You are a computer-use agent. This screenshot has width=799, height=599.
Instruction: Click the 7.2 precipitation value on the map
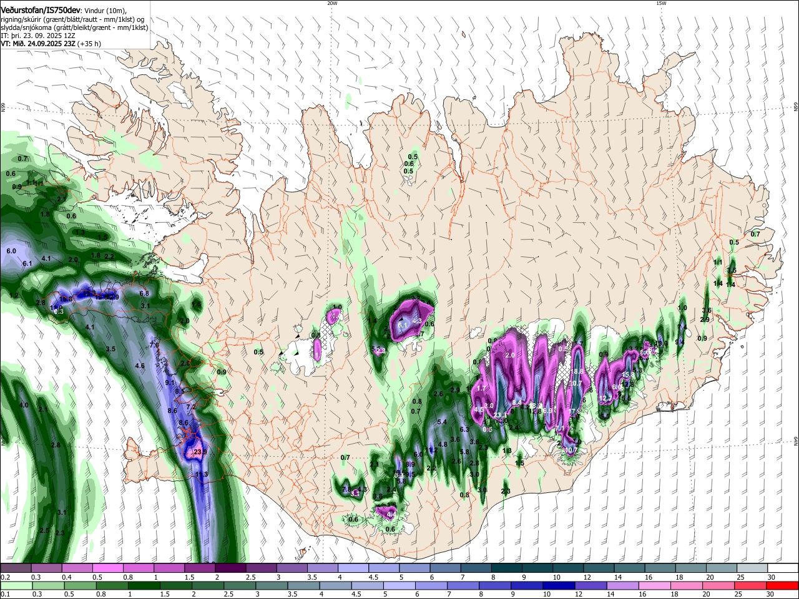[191, 407]
